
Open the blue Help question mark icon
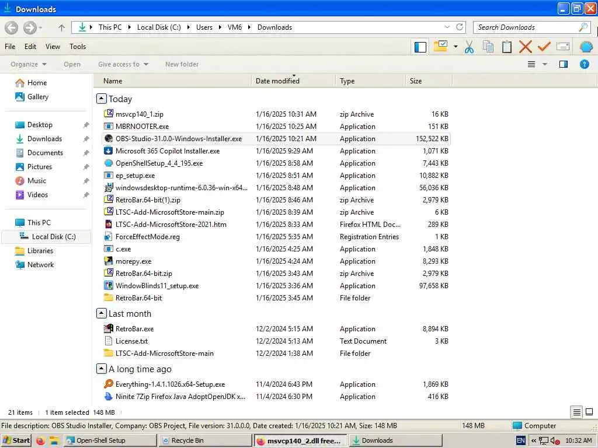tap(584, 64)
